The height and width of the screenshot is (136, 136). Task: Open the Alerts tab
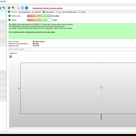82,12
